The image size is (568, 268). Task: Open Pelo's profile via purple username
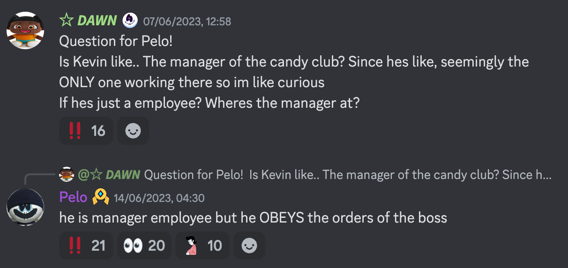73,197
